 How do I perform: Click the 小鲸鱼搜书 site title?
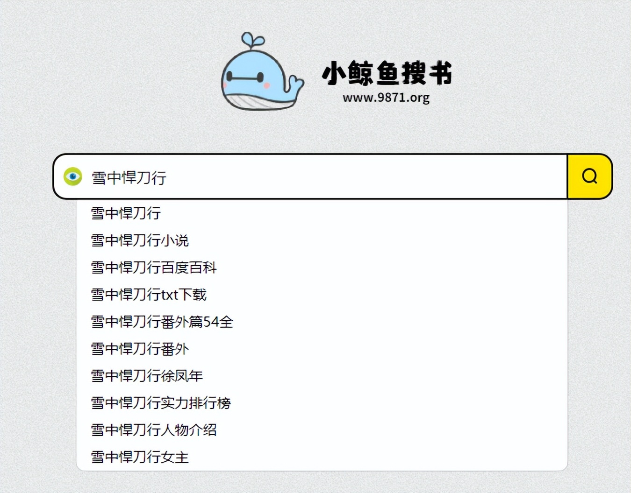coord(387,73)
